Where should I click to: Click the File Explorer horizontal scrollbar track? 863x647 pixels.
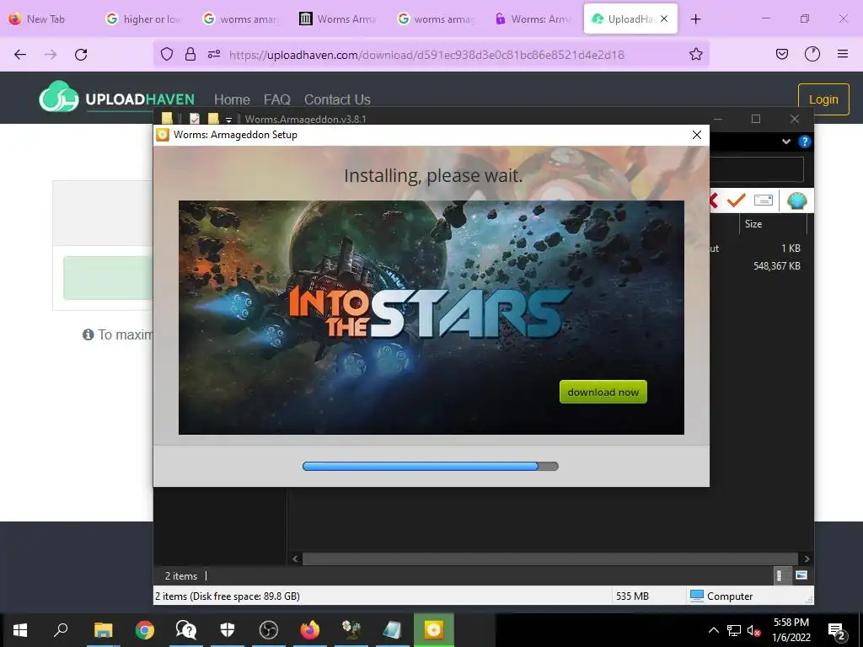coord(549,559)
